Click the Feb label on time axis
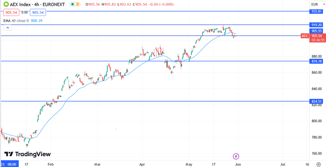Viewport: 326px width, 167px height. coord(50,164)
